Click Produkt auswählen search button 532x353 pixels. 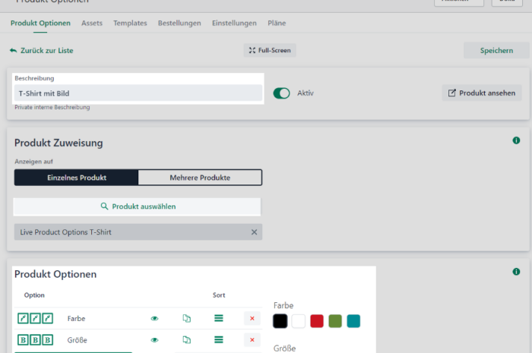[138, 206]
